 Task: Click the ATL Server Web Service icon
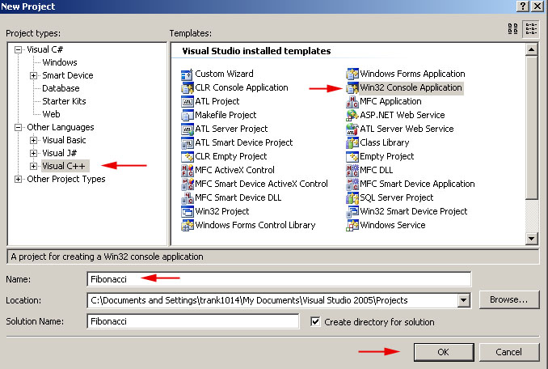pos(352,129)
